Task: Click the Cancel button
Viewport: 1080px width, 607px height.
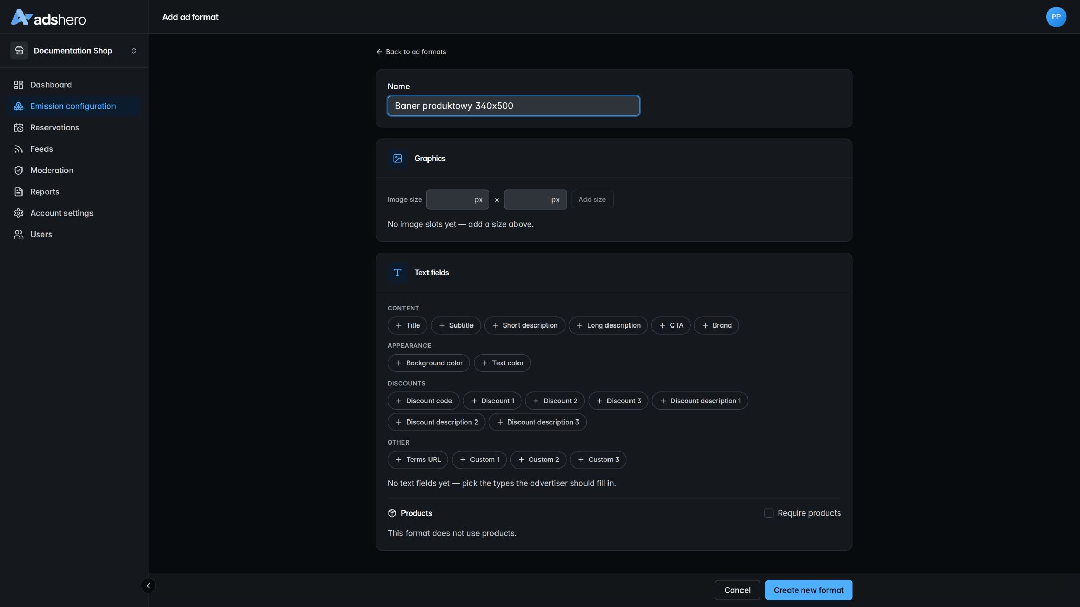Action: [x=737, y=590]
